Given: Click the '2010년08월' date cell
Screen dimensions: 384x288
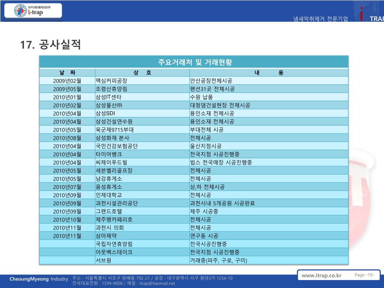Looking at the screenshot, I should pyautogui.click(x=67, y=138).
